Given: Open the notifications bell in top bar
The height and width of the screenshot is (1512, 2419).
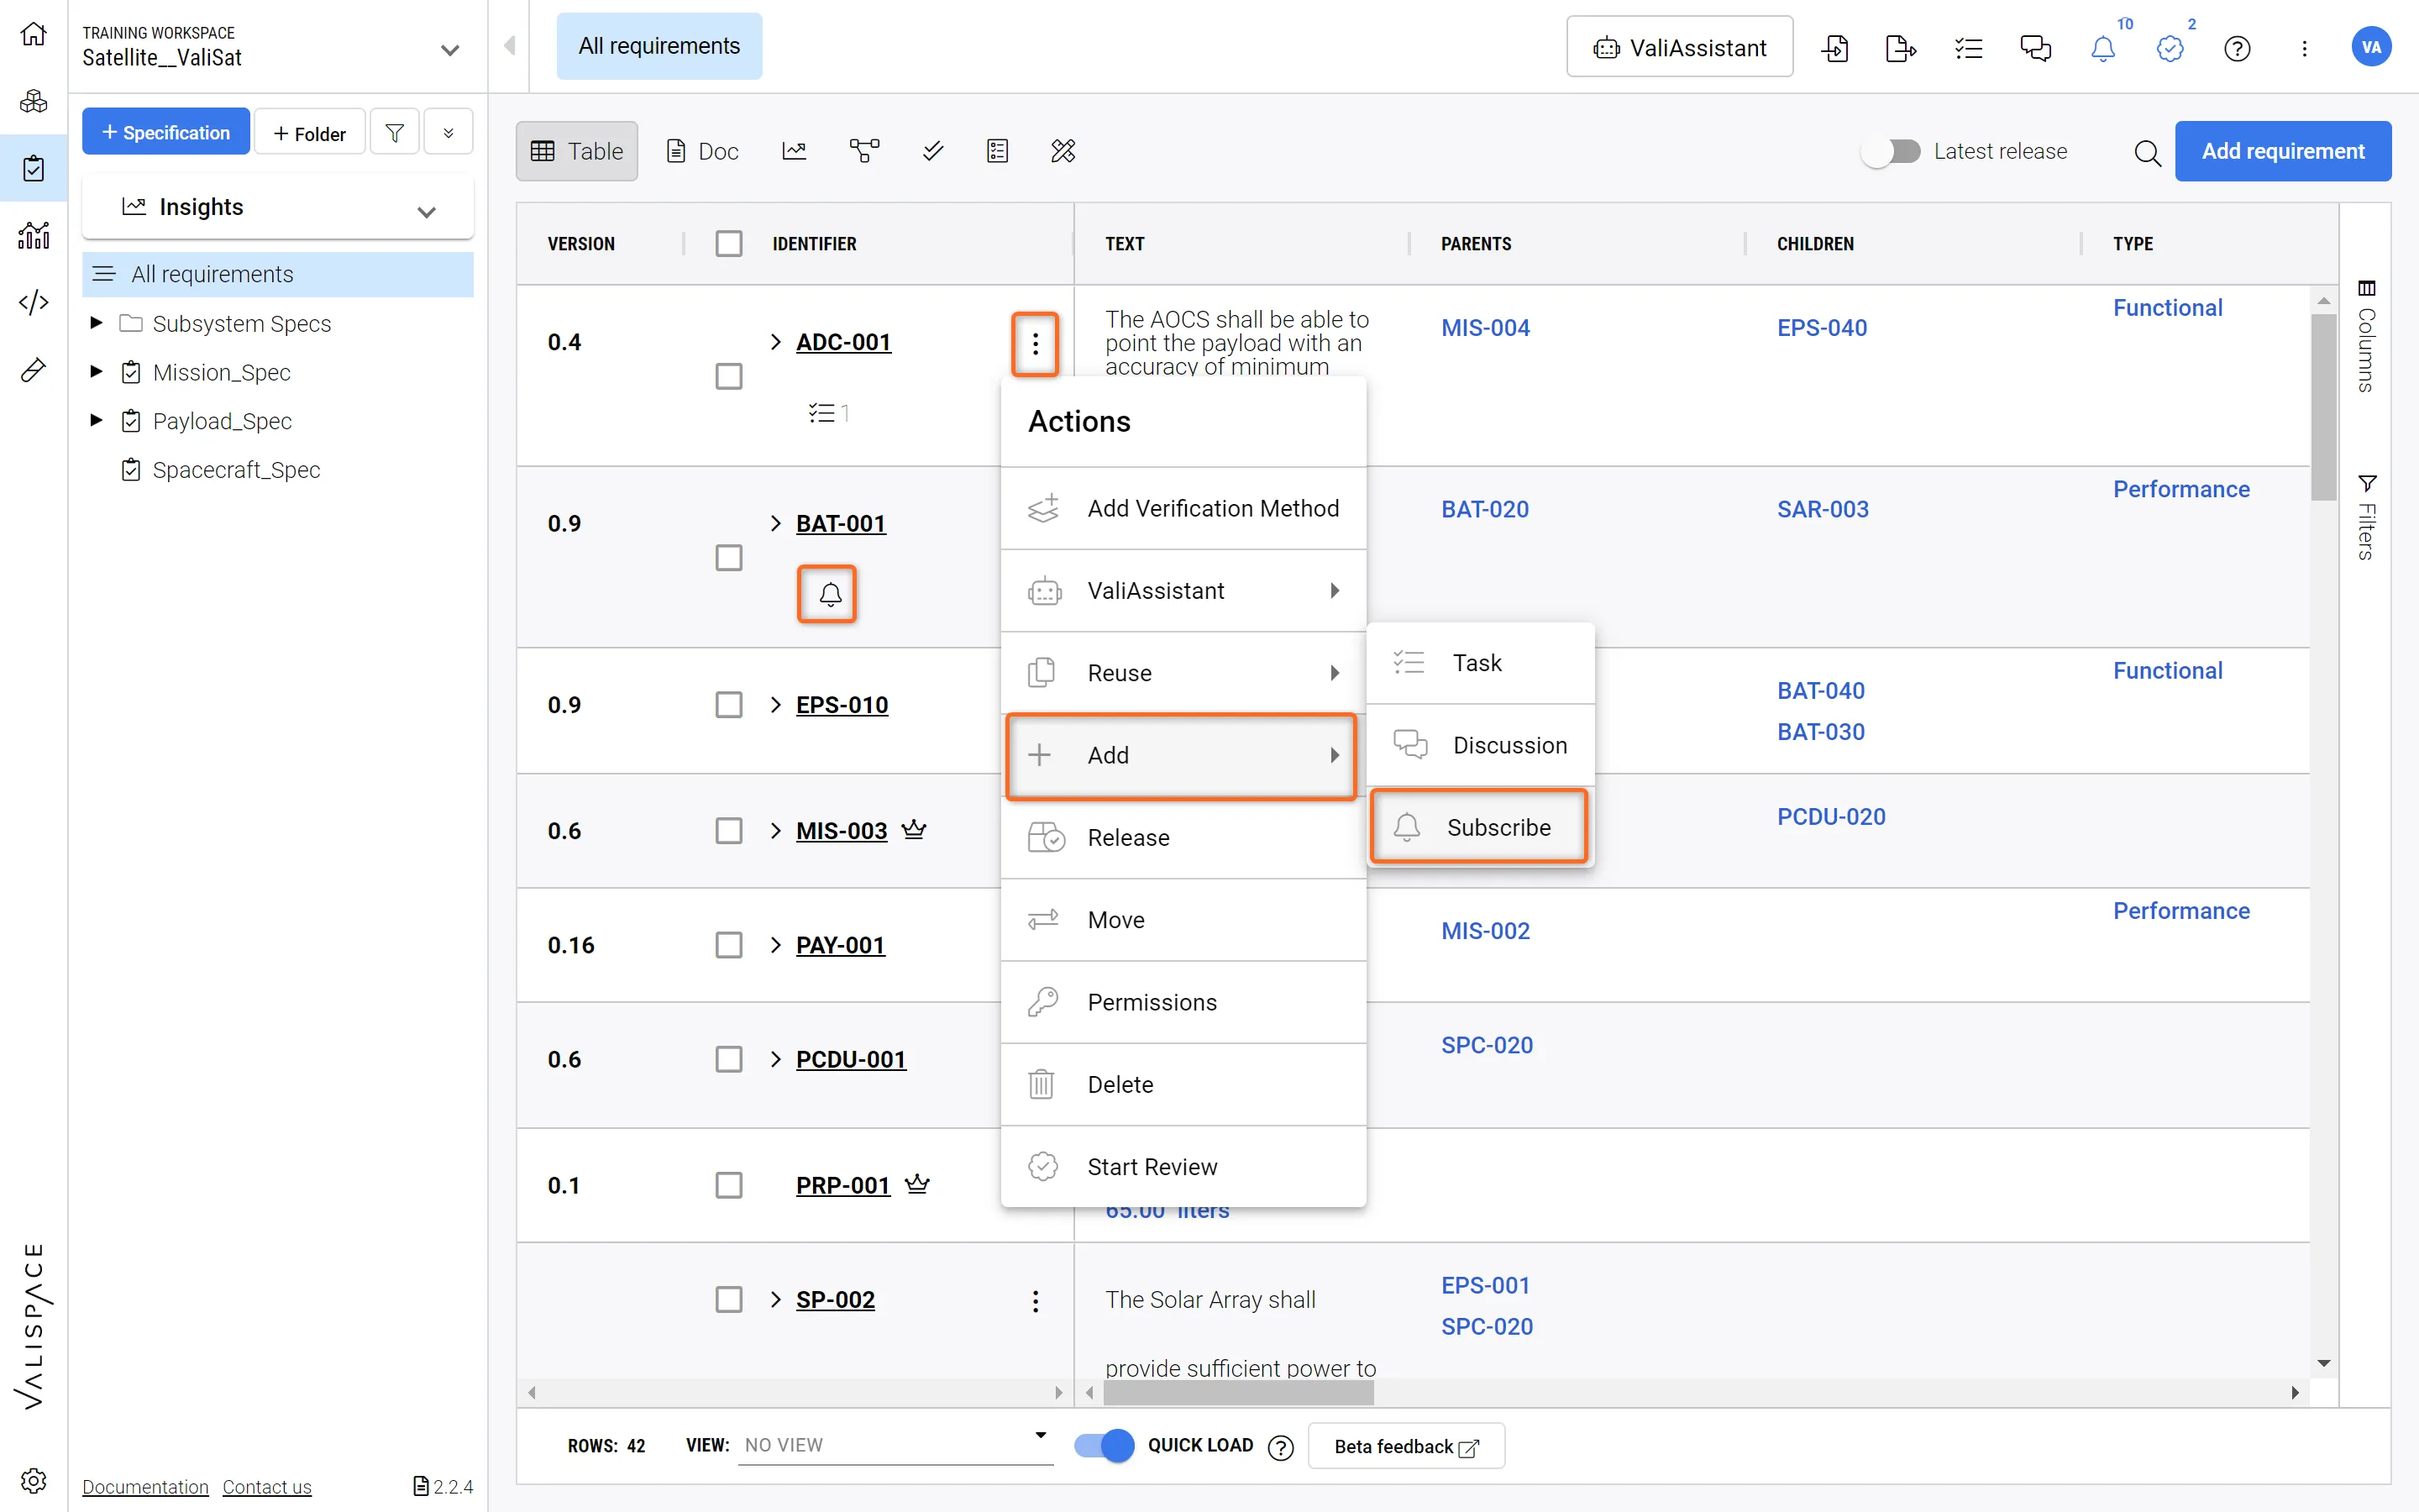Looking at the screenshot, I should [2102, 48].
